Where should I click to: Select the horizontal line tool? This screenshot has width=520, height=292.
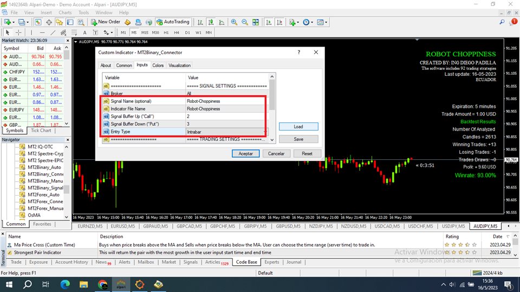(x=42, y=32)
